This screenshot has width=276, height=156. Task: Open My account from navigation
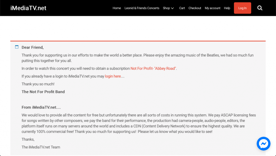click(x=212, y=8)
